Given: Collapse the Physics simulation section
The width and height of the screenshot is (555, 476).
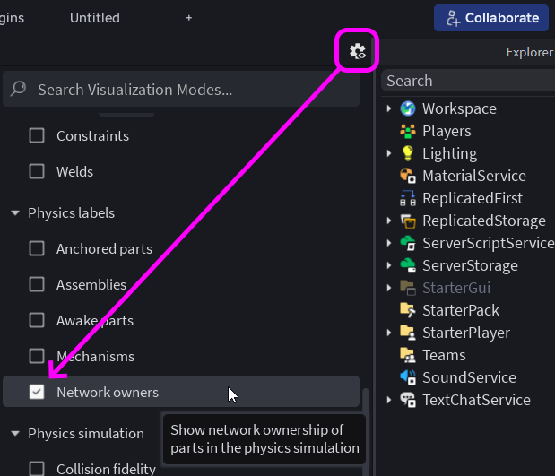Looking at the screenshot, I should pos(15,433).
